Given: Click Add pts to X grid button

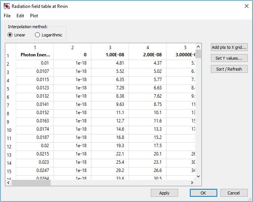Looking at the screenshot, I should (229, 47).
